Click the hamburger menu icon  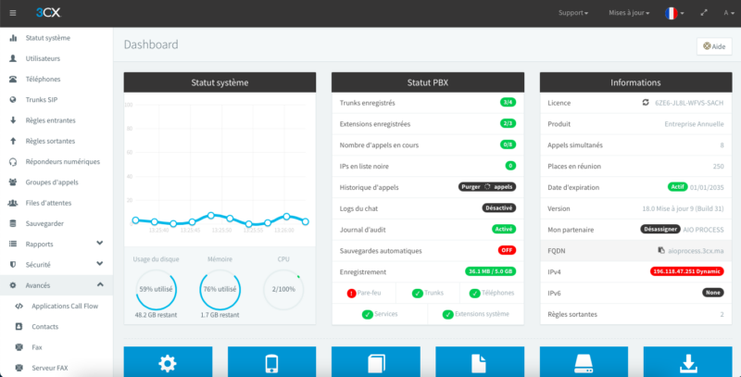click(13, 13)
